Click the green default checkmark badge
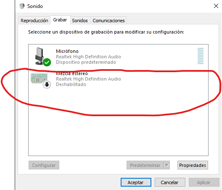This screenshot has width=222, height=190. [x=47, y=62]
